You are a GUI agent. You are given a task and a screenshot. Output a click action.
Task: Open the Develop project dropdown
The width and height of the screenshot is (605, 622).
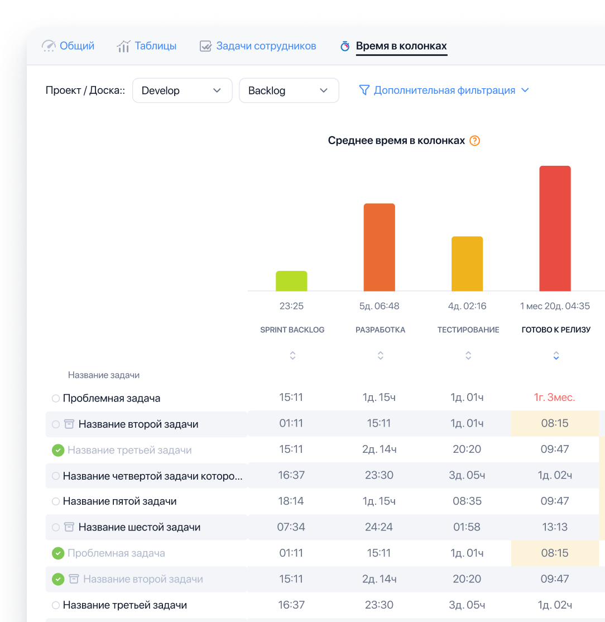click(x=182, y=90)
